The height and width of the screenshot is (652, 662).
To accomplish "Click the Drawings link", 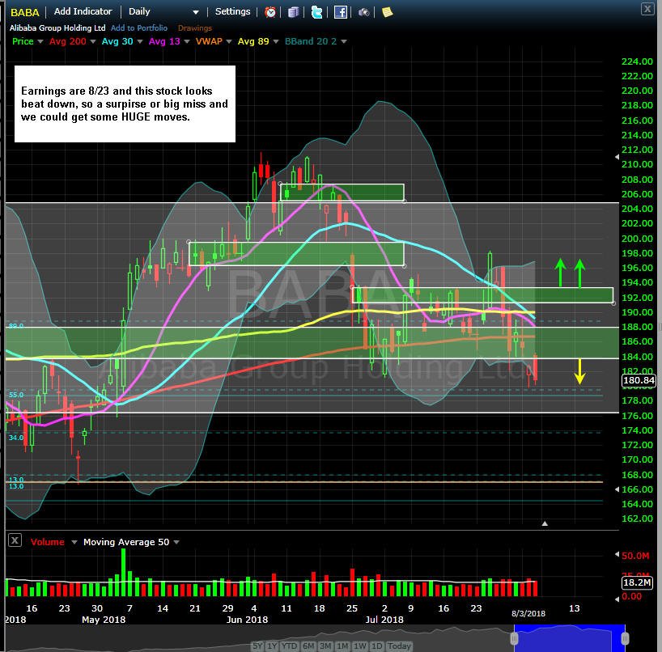I will (x=194, y=28).
